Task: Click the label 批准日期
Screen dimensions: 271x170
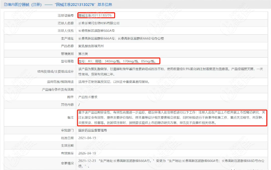Action: 67,138
